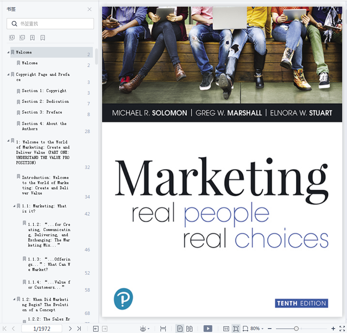This screenshot has height=333, width=347.
Task: Expand all bookmarks with the plus icon
Action: 12,38
